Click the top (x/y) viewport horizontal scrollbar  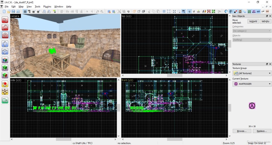tap(175, 75)
